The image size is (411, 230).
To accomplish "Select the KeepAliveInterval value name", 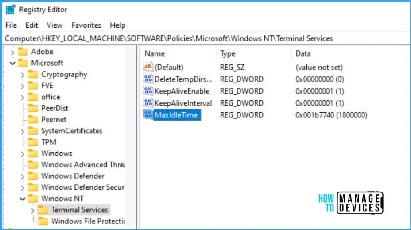I will coord(183,103).
